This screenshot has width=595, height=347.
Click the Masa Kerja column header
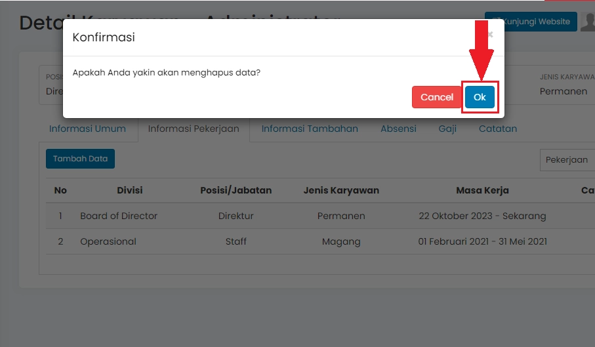[482, 190]
